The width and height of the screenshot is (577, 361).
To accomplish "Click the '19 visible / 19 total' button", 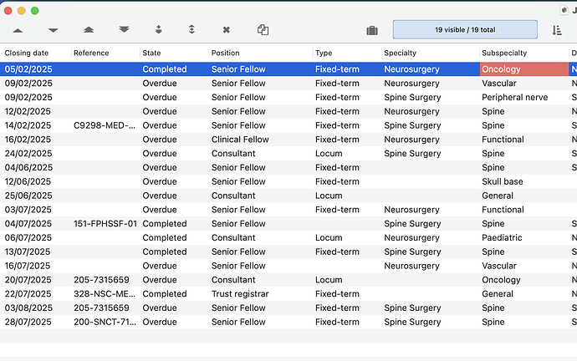I will point(465,30).
